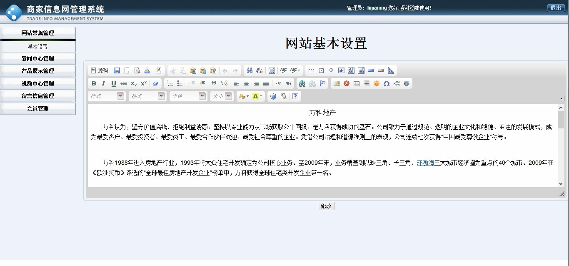This screenshot has height=266, width=569.
Task: Insert a form Button element
Action: click(x=371, y=70)
